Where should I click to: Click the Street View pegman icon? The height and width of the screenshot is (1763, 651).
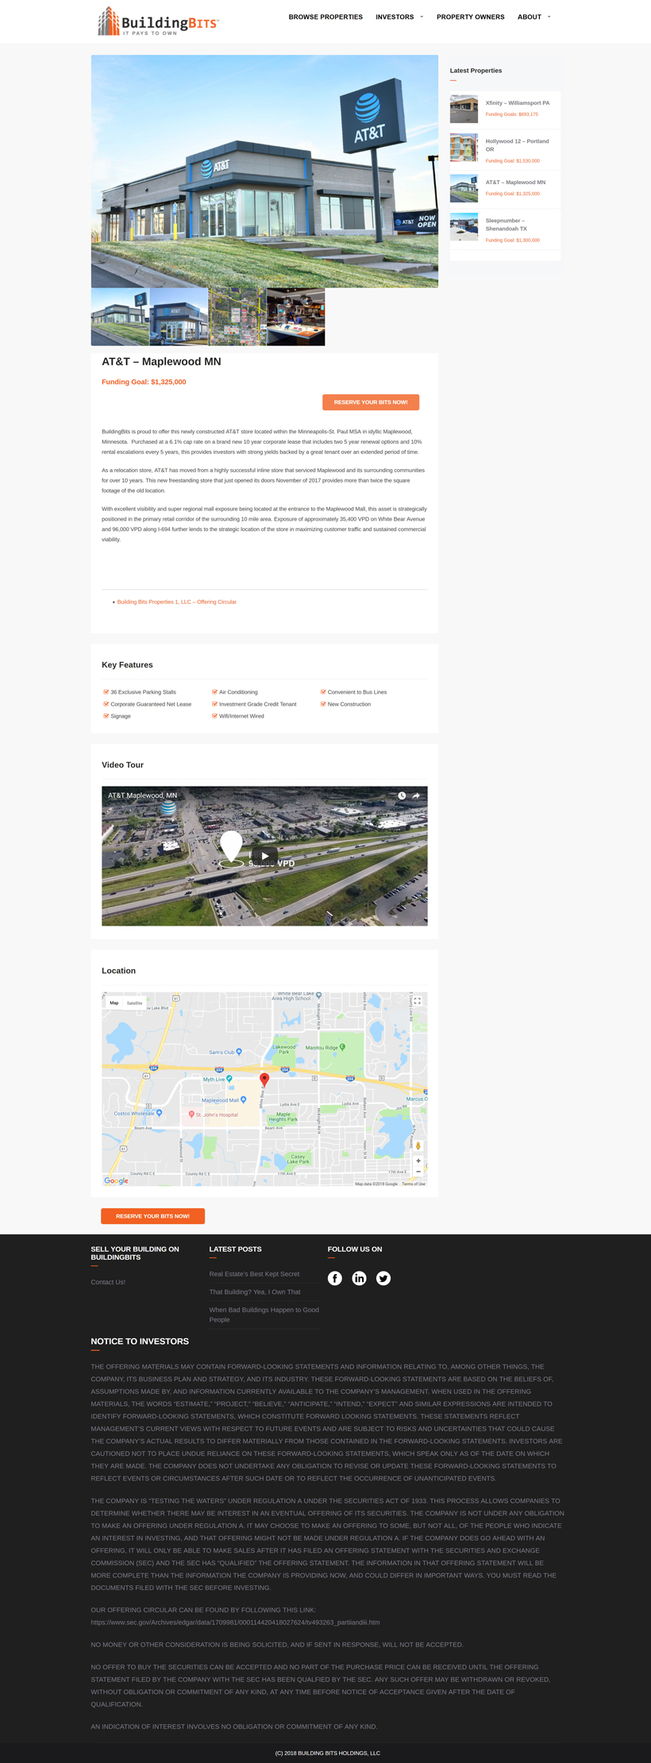(418, 1145)
